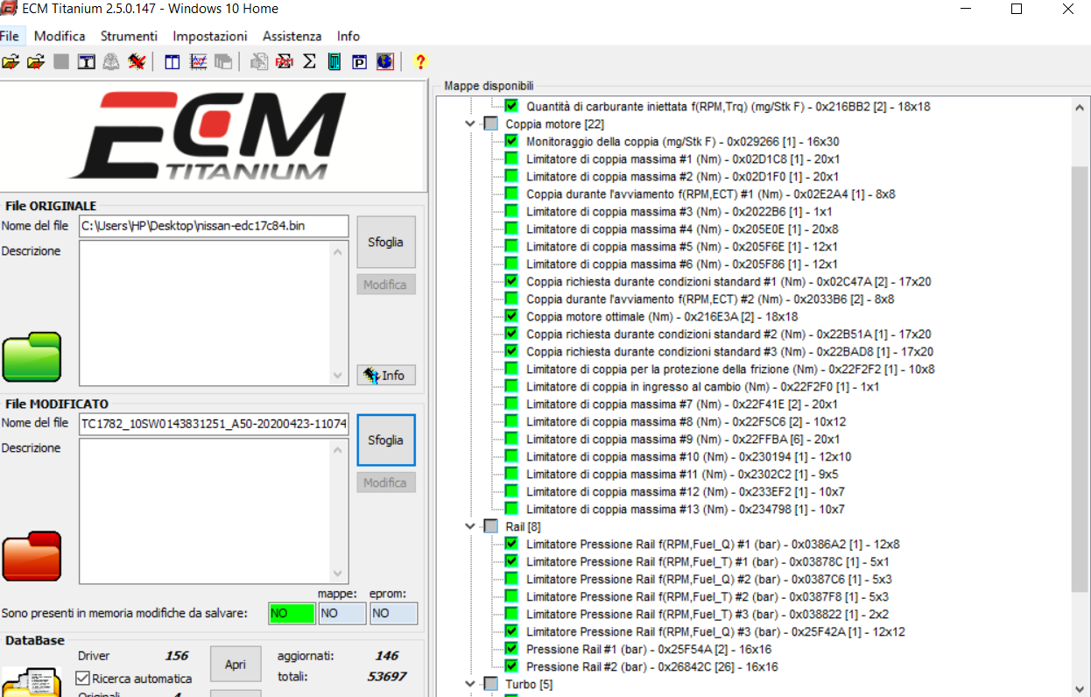Click the mappe NO status field
Viewport: 1091px width, 697px height.
click(342, 614)
